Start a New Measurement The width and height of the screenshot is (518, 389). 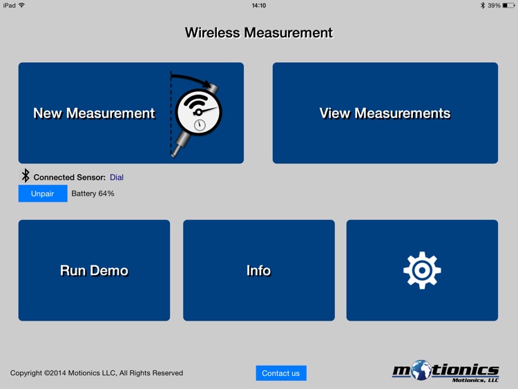pos(131,113)
